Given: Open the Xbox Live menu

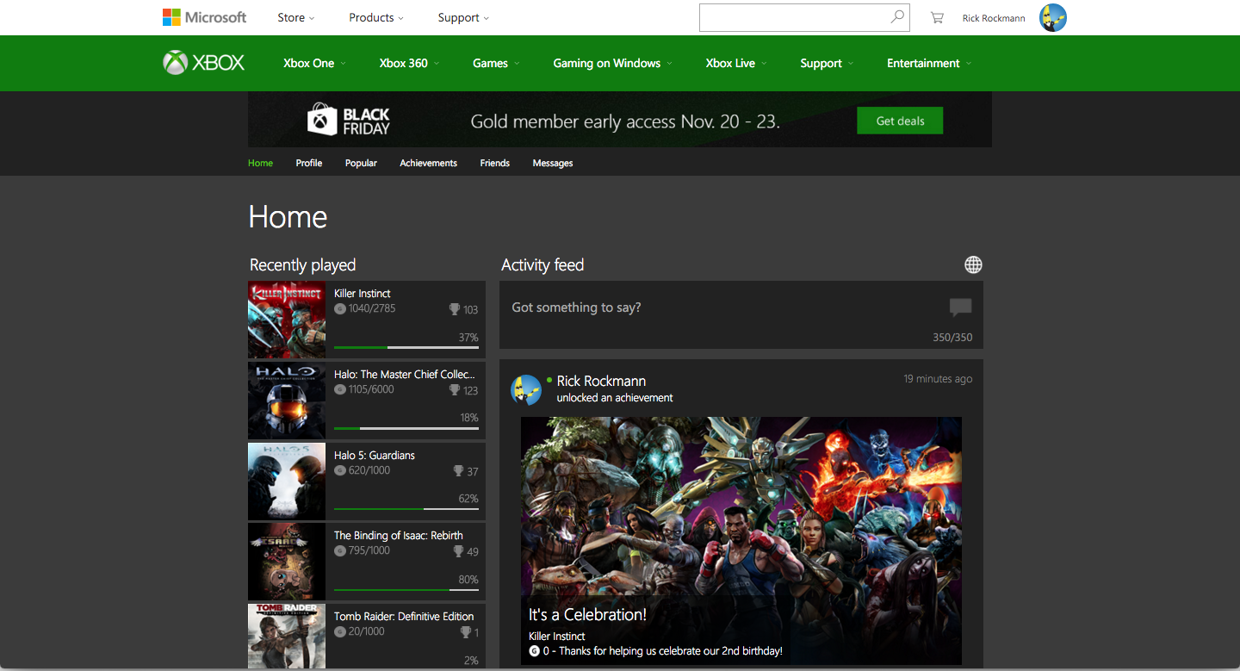Looking at the screenshot, I should [735, 63].
